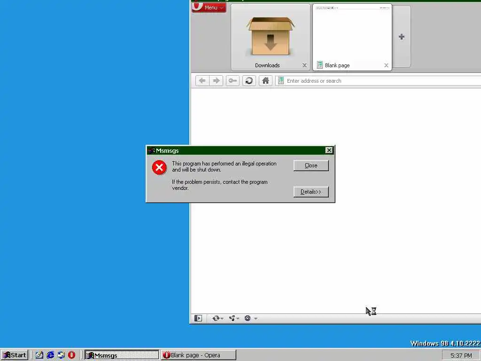Launch Internet Explorer from quick launch

point(50,355)
